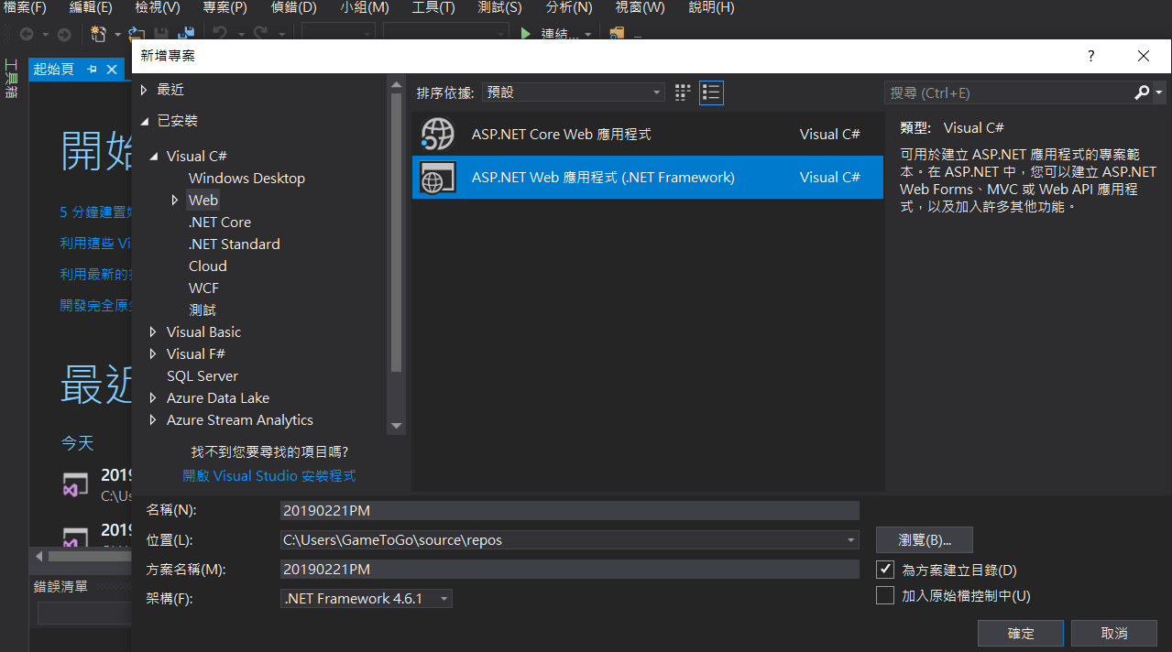
Task: Expand the Web node arrow
Action: coord(175,200)
